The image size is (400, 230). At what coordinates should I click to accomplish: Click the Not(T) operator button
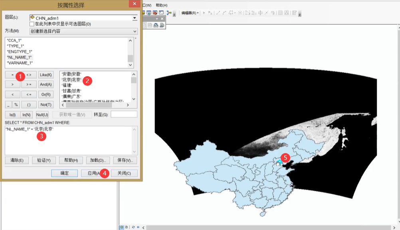pos(46,105)
